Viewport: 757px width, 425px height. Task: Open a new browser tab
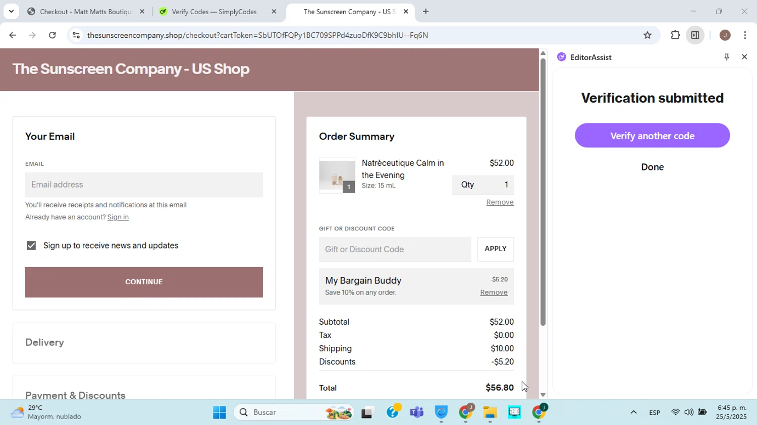click(426, 11)
